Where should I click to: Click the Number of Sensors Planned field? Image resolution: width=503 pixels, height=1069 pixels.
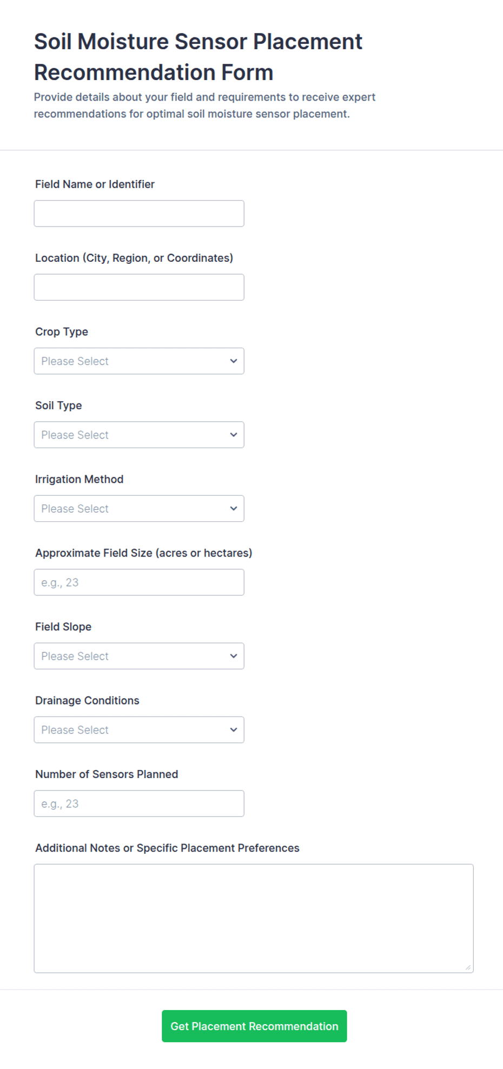click(x=139, y=804)
